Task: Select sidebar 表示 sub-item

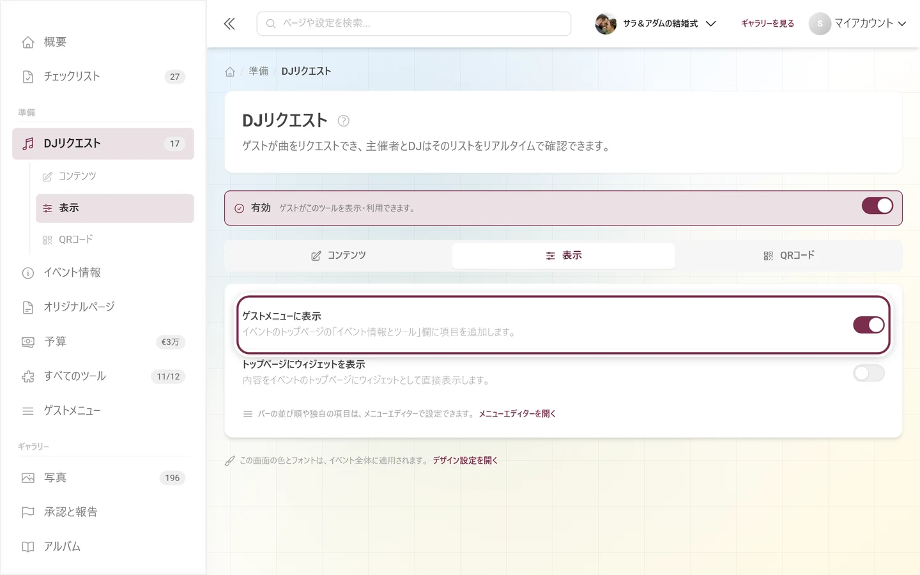Action: pyautogui.click(x=115, y=208)
